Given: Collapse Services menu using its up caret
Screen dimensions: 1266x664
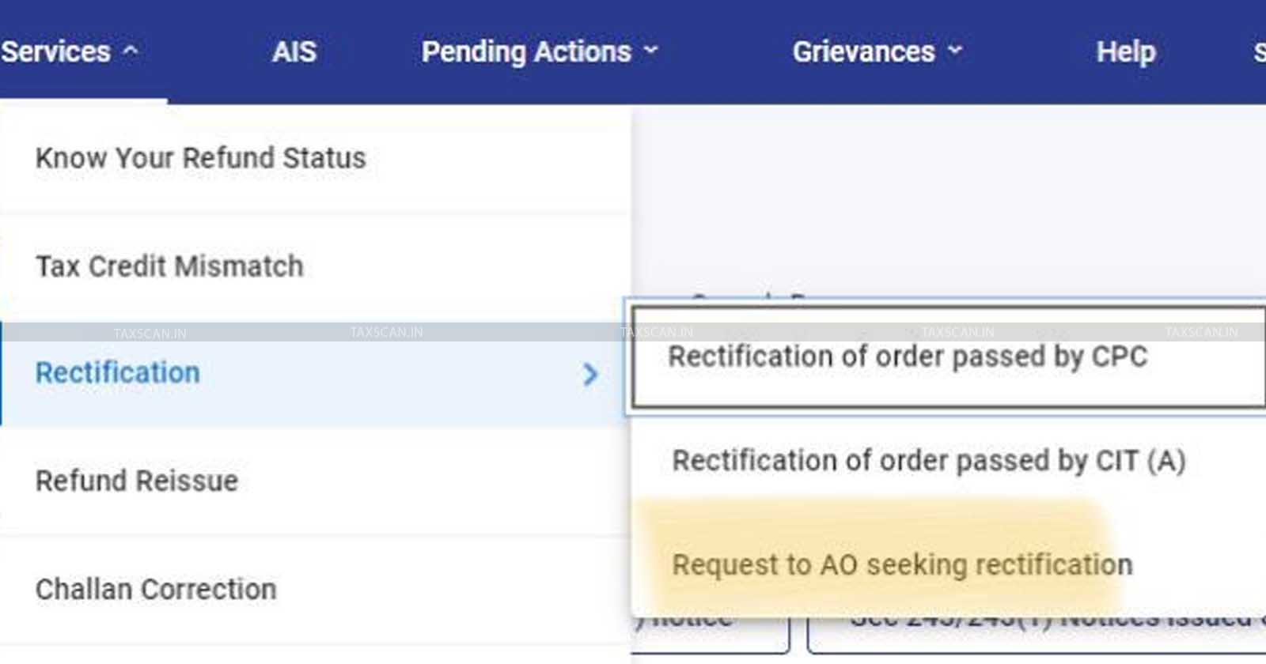Looking at the screenshot, I should pyautogui.click(x=131, y=51).
